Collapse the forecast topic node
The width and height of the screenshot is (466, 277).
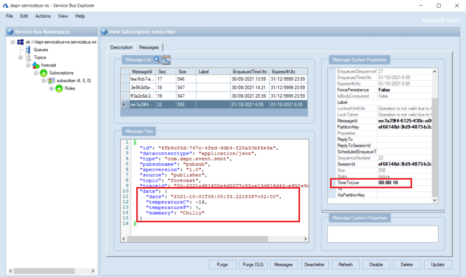[28, 65]
